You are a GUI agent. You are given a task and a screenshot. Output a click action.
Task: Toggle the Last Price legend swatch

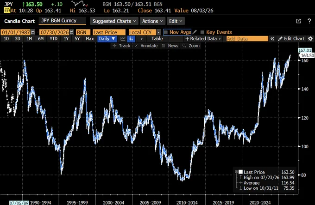(x=240, y=172)
